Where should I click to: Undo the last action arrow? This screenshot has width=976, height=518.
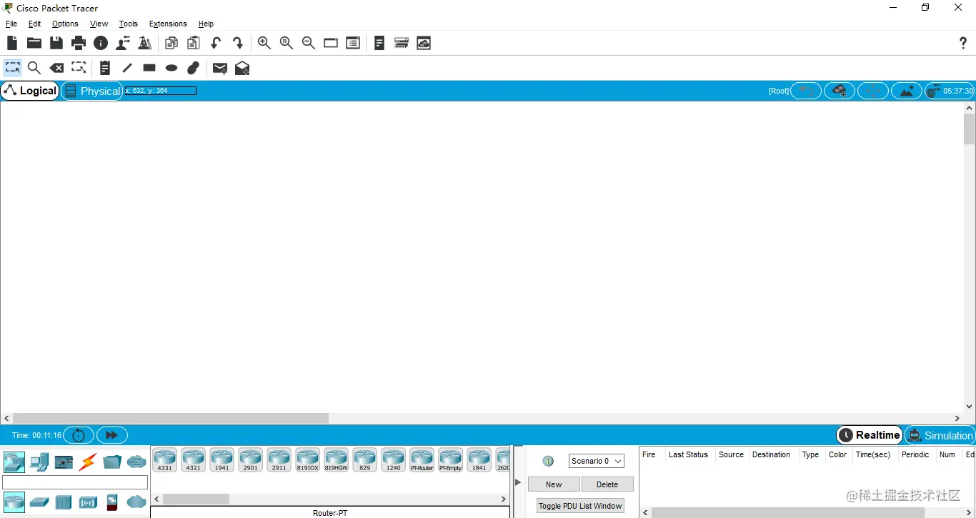[216, 43]
